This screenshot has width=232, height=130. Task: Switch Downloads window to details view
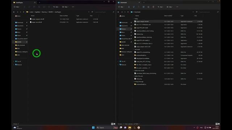[216, 124]
